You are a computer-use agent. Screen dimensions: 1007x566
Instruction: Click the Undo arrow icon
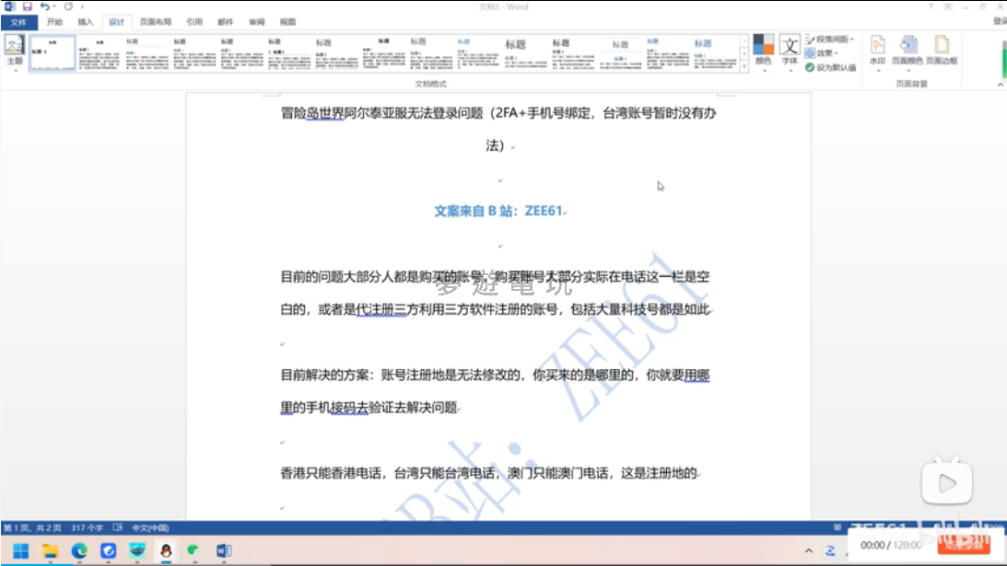click(44, 6)
